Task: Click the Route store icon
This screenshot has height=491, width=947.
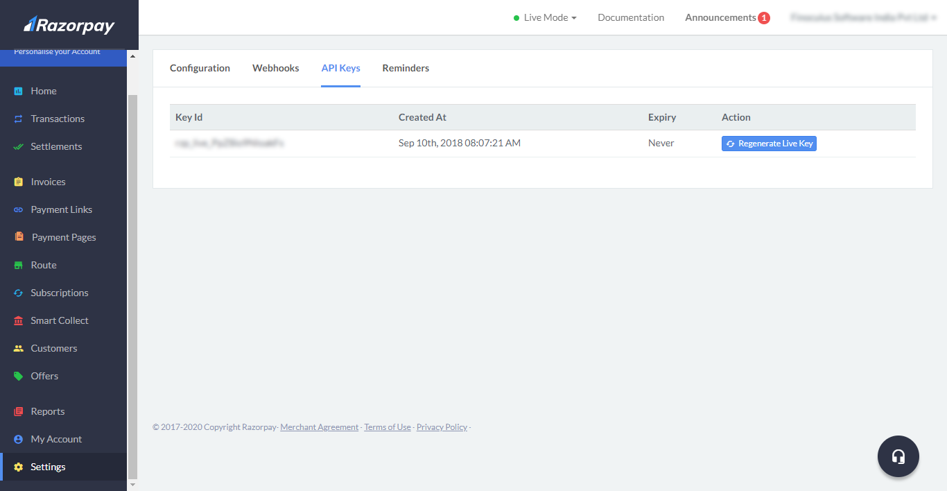Action: pyautogui.click(x=19, y=265)
